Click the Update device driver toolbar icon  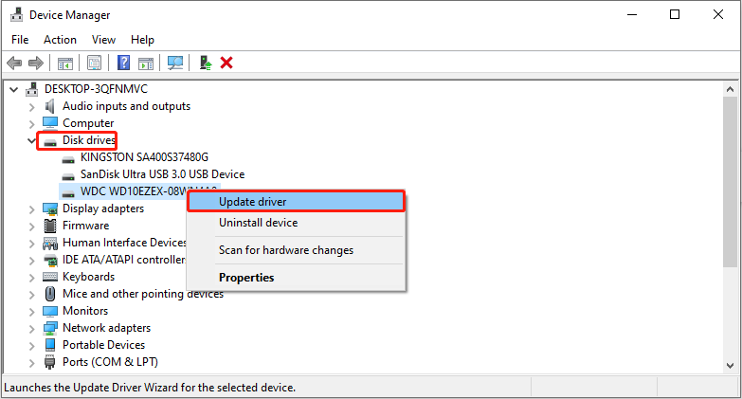coord(205,63)
